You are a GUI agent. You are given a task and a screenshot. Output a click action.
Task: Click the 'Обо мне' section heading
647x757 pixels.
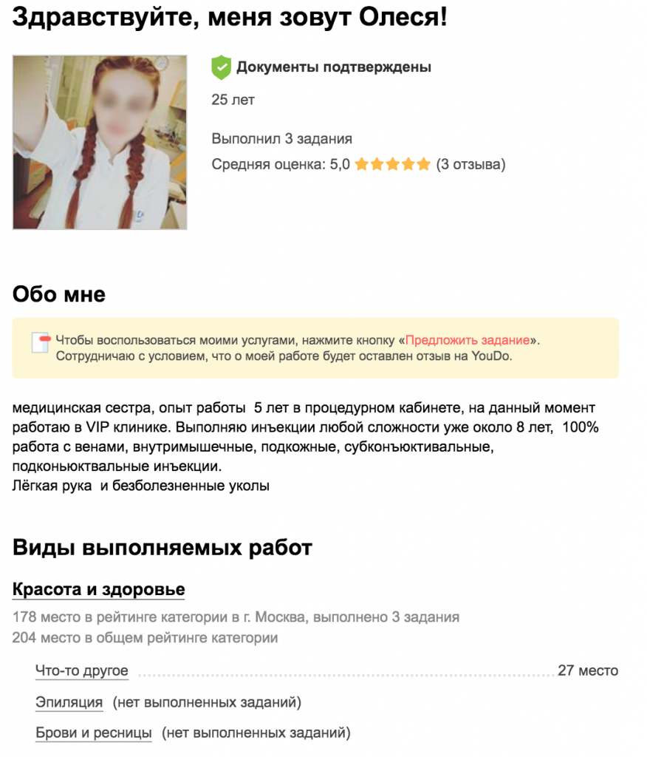(59, 294)
